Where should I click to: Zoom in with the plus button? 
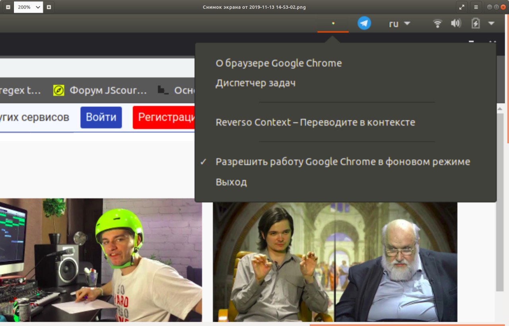click(x=49, y=7)
